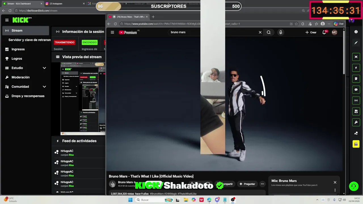Viewport: 363px width, 204px height.
Task: Go back in the YouTube window
Action: pos(109,24)
